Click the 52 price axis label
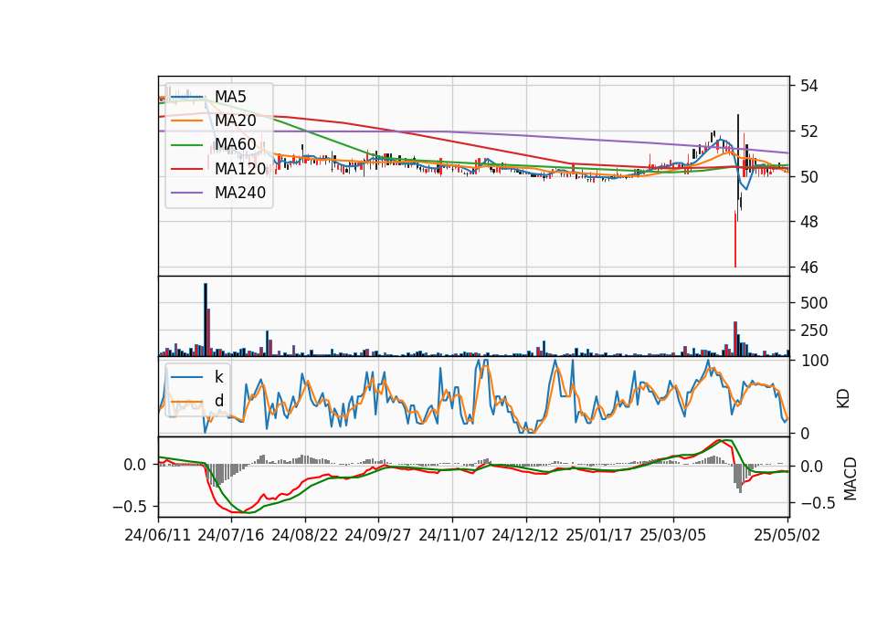This screenshot has height=630, width=877. [x=808, y=131]
